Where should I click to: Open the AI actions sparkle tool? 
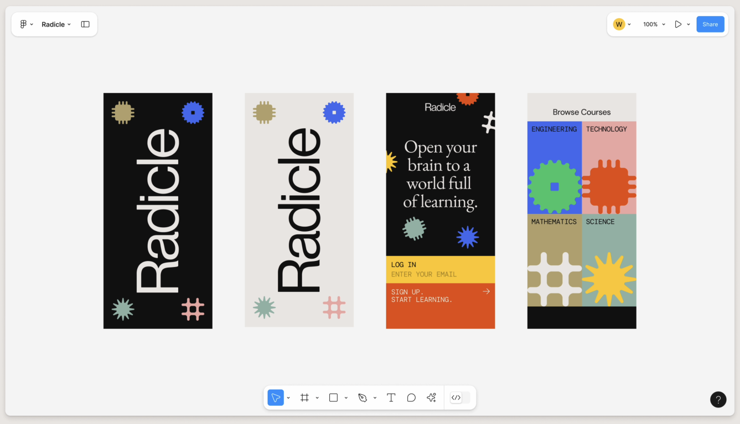point(432,397)
